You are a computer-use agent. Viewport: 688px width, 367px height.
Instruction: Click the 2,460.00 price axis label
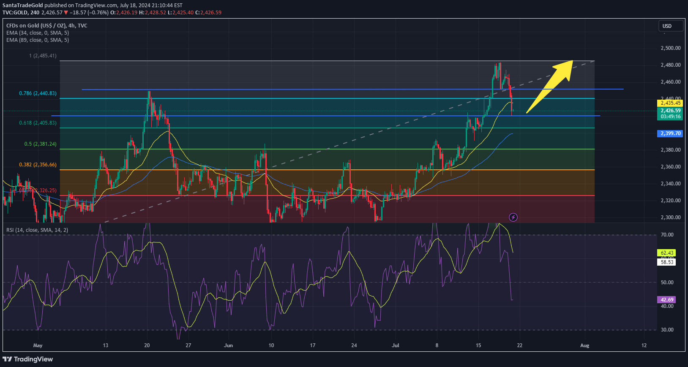point(671,82)
